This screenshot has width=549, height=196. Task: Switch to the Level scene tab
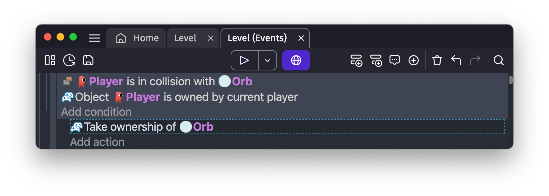185,38
